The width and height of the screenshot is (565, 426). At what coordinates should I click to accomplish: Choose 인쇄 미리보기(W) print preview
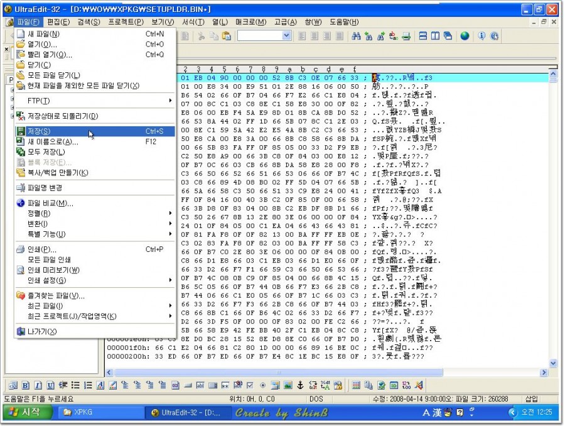click(95, 270)
